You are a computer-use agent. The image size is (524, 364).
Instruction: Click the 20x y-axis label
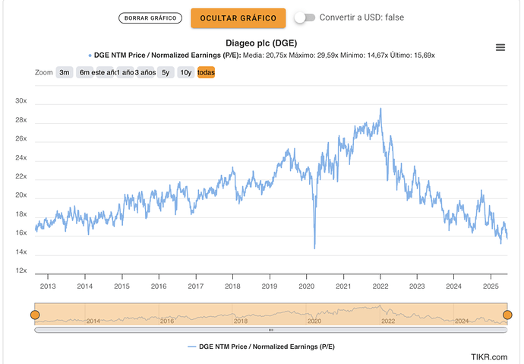[21, 195]
